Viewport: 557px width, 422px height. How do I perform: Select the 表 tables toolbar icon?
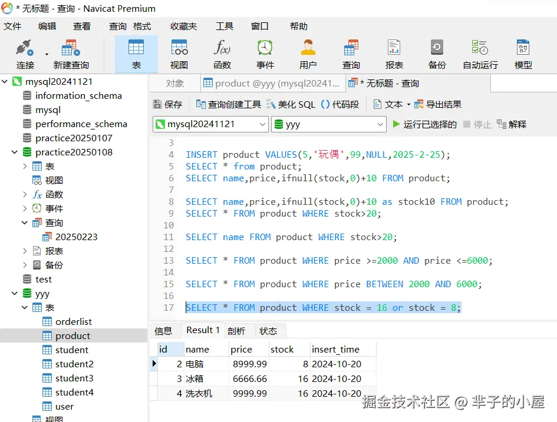(136, 54)
